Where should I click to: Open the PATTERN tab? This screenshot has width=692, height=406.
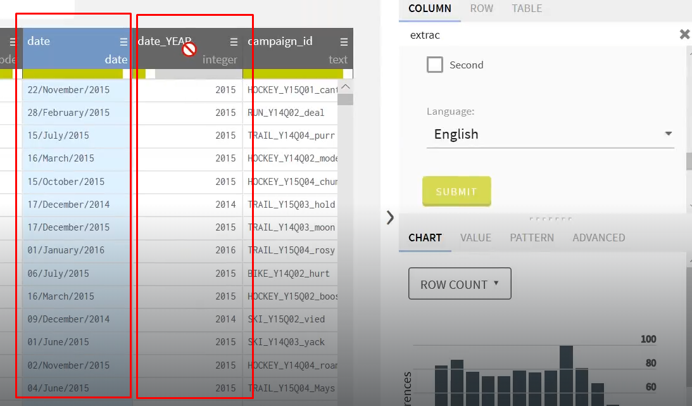[x=532, y=238]
